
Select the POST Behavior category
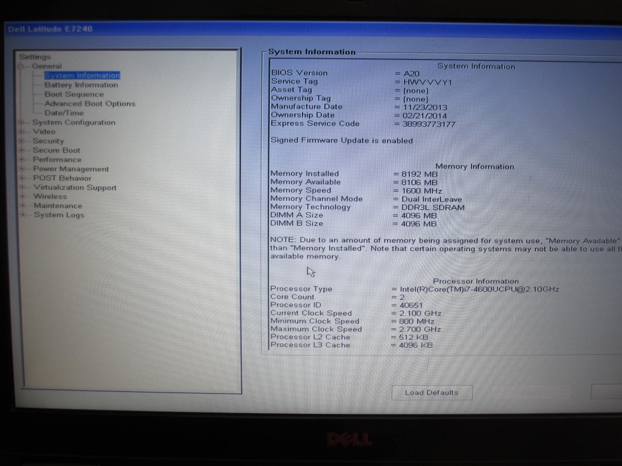(63, 178)
